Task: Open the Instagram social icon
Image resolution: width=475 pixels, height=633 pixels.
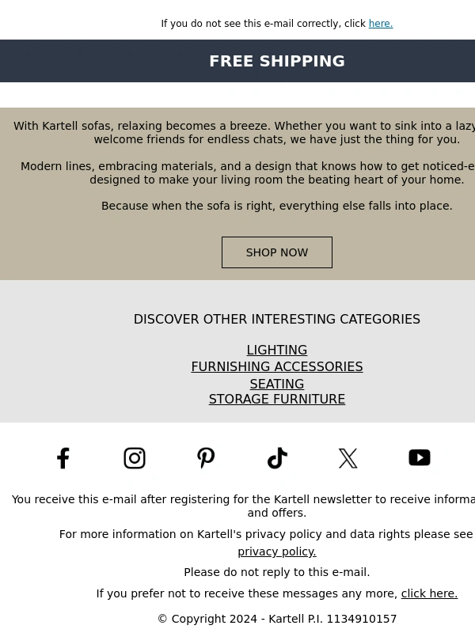Action: pyautogui.click(x=135, y=458)
